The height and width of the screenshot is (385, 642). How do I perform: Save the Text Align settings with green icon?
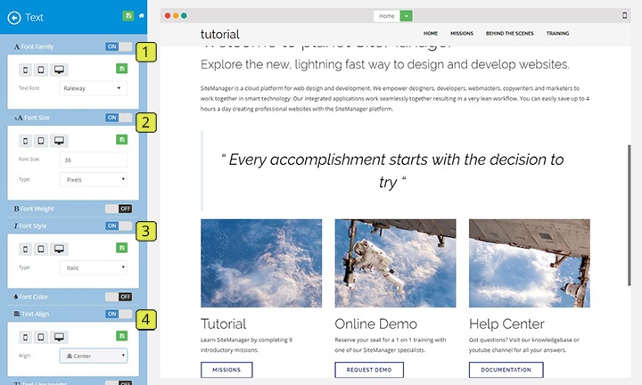click(121, 336)
